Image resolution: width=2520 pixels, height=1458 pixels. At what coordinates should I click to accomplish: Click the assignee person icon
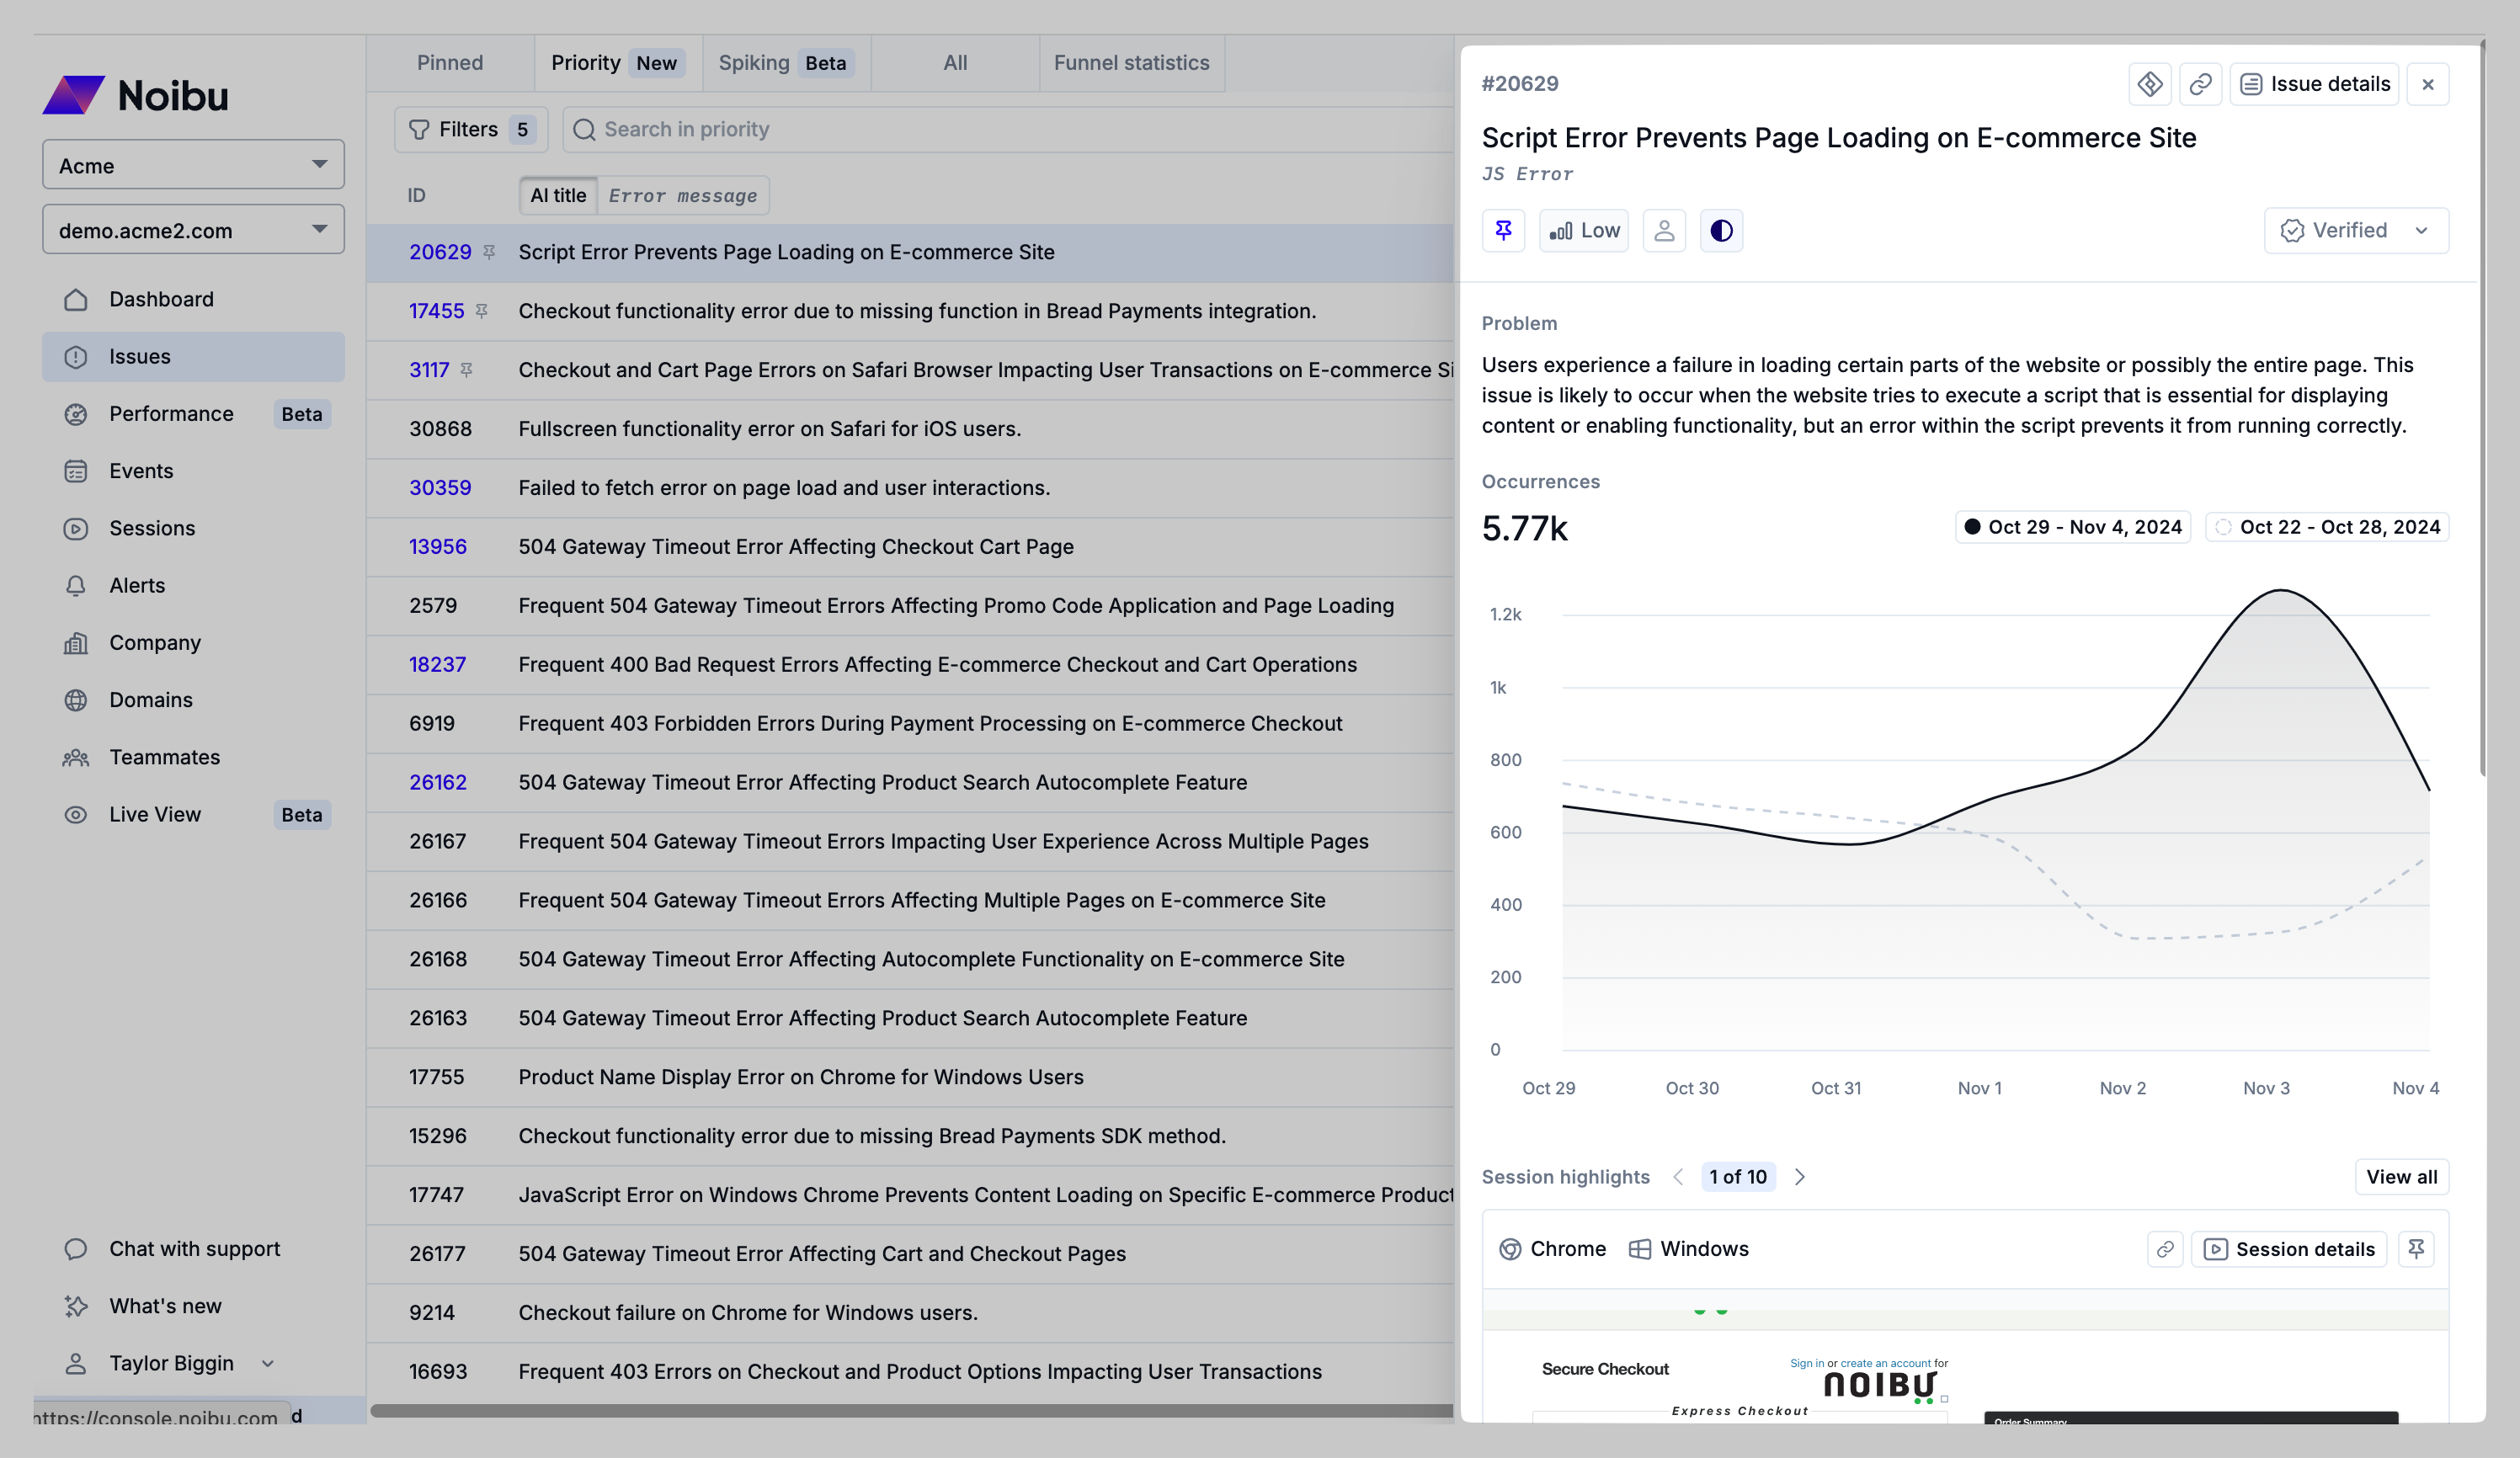[1664, 231]
